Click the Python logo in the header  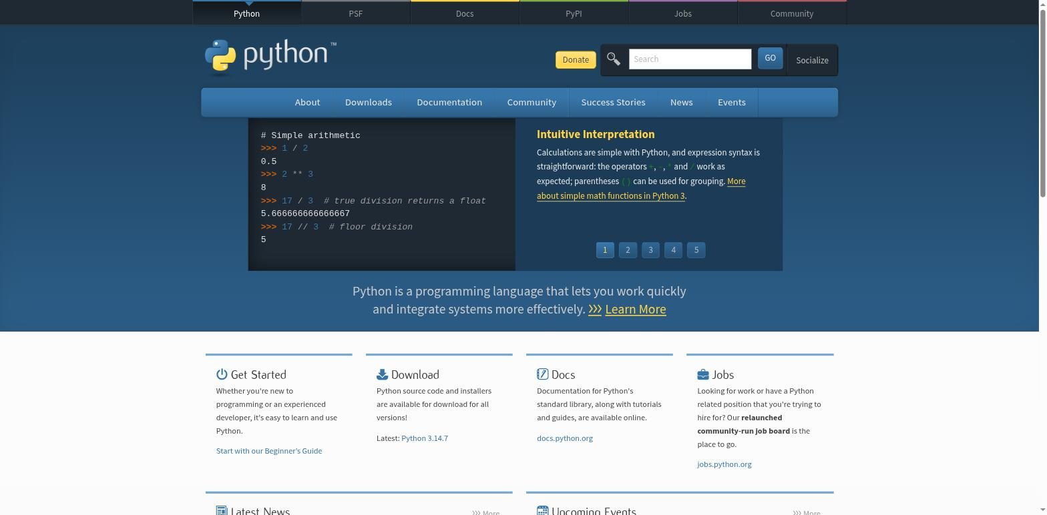click(270, 55)
